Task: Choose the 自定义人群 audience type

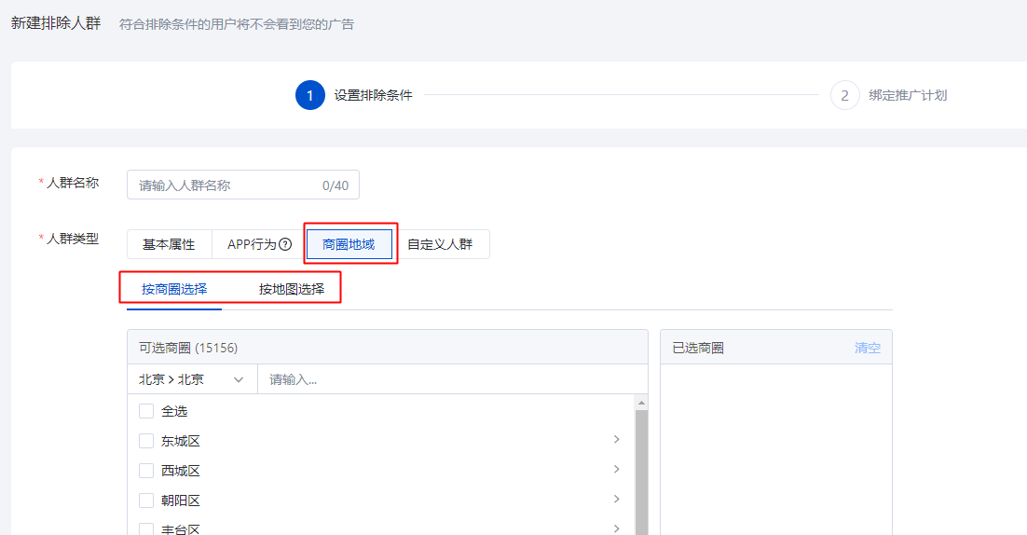Action: click(440, 244)
